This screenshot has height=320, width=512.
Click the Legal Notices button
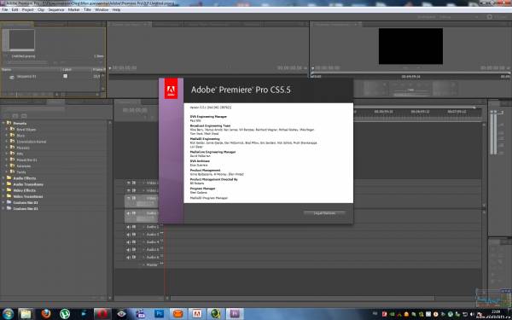pyautogui.click(x=324, y=212)
